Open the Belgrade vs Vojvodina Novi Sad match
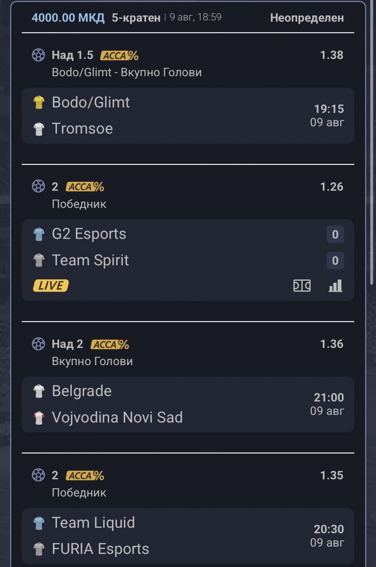This screenshot has width=376, height=567. [188, 404]
